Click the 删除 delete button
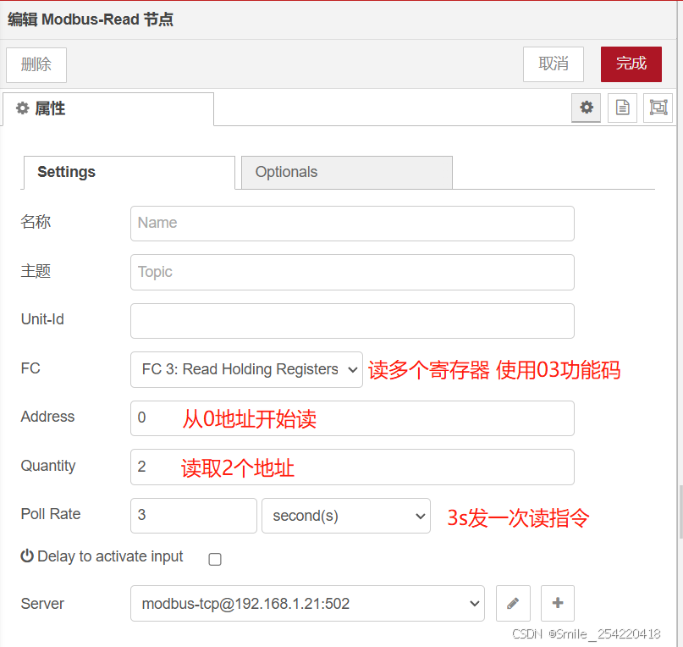The image size is (683, 647). click(x=36, y=64)
